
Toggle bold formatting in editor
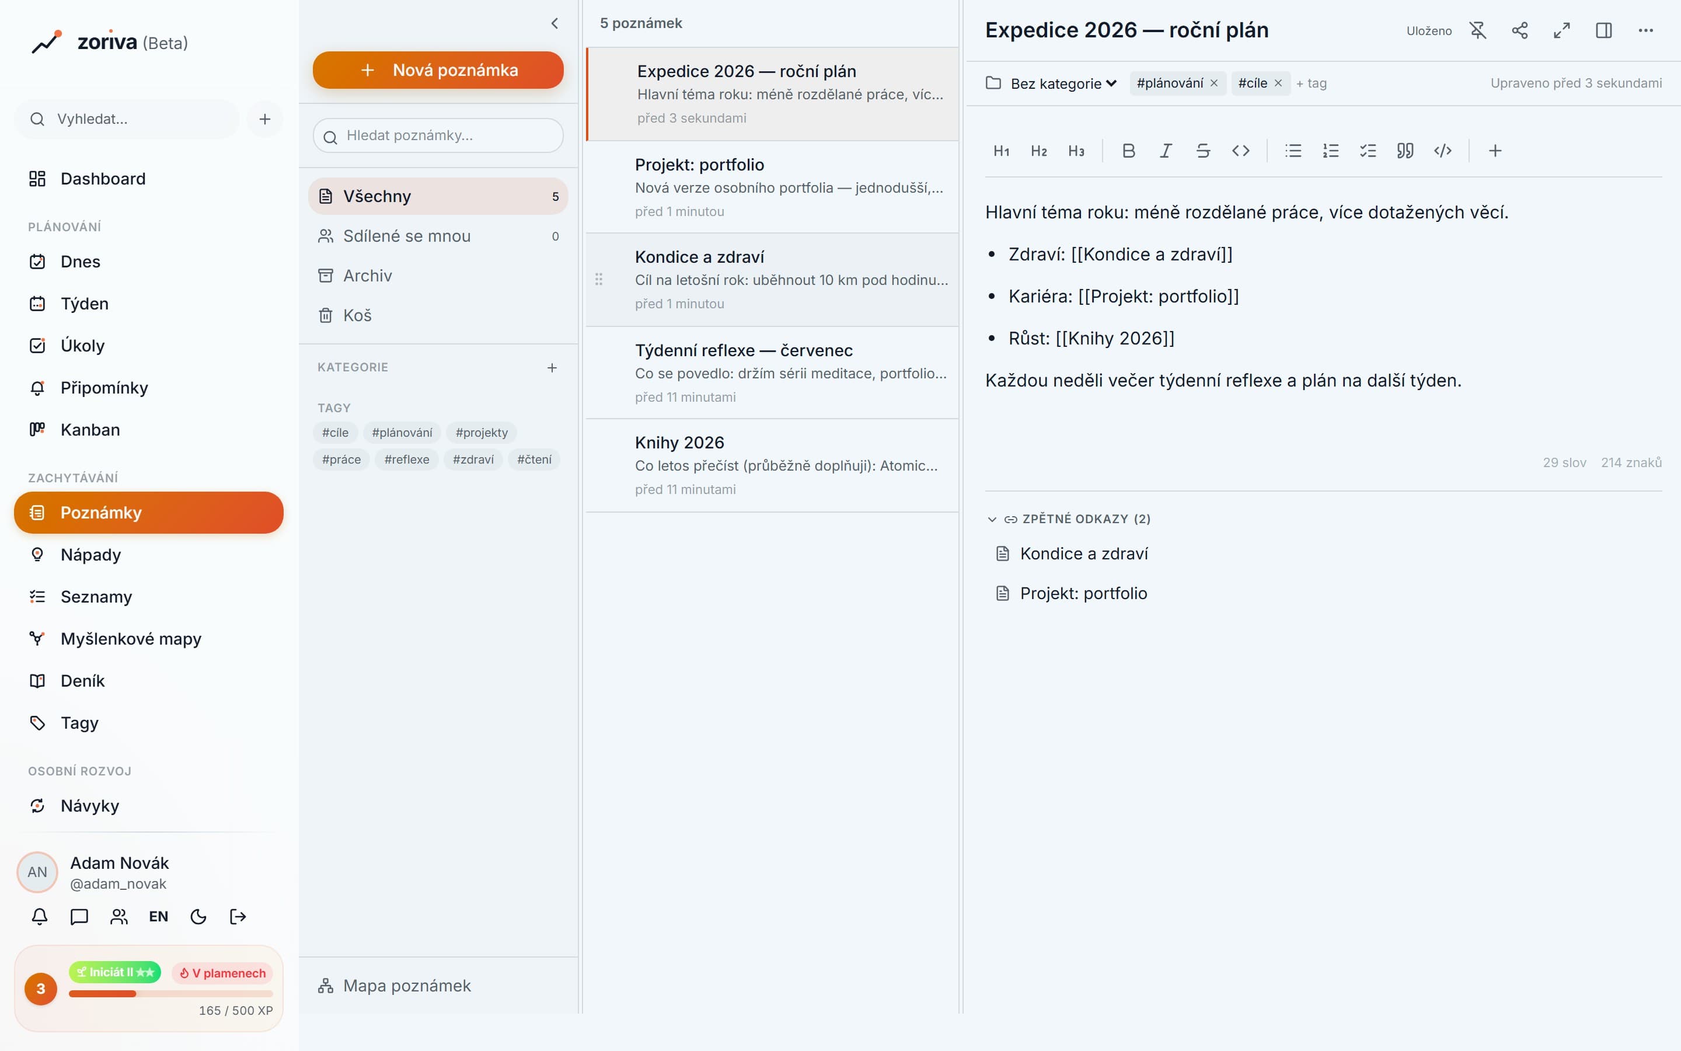click(1129, 151)
